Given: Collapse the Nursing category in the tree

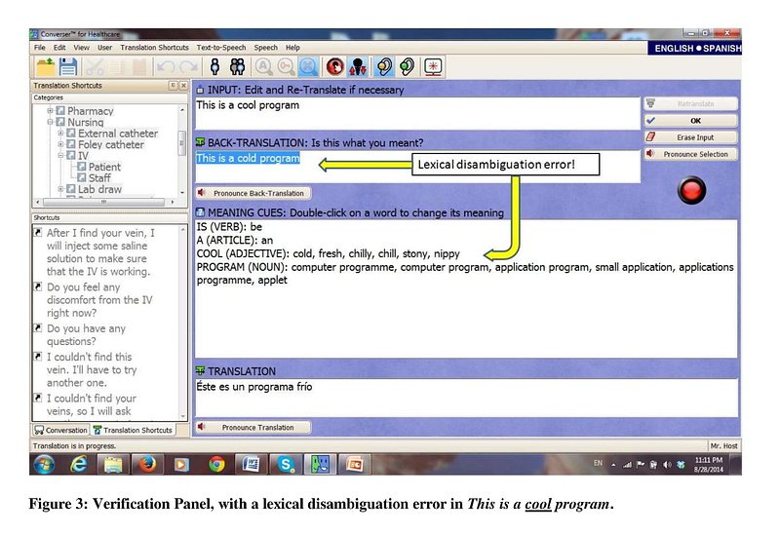Looking at the screenshot, I should [51, 123].
